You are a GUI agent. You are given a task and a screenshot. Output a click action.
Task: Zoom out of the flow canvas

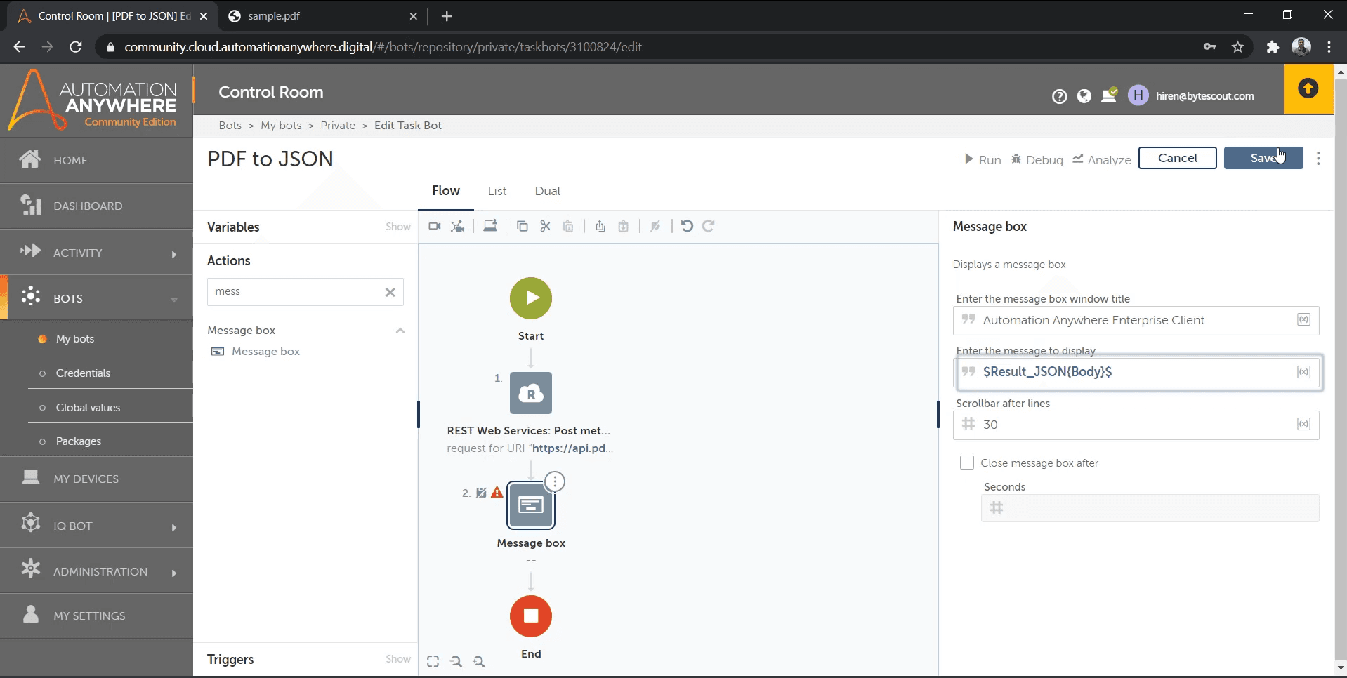pyautogui.click(x=456, y=660)
